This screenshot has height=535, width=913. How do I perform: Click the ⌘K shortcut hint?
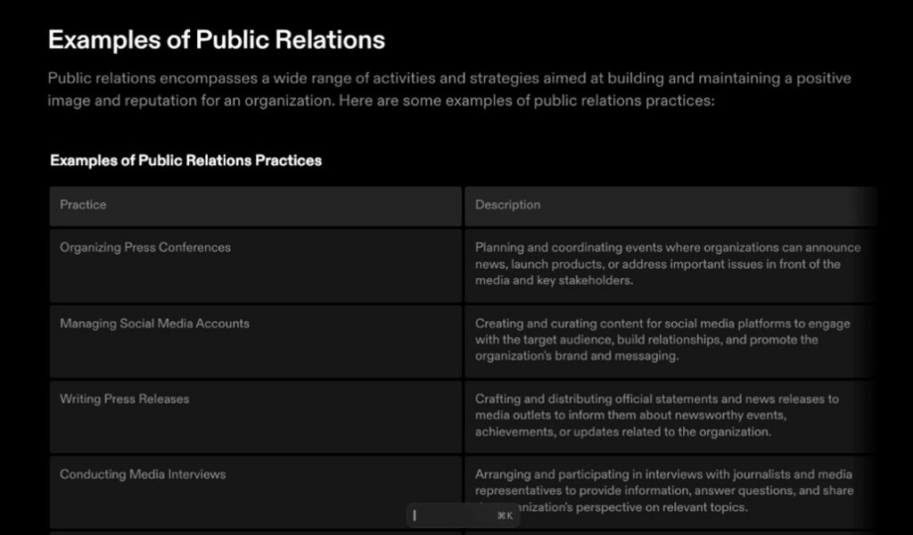(x=505, y=515)
